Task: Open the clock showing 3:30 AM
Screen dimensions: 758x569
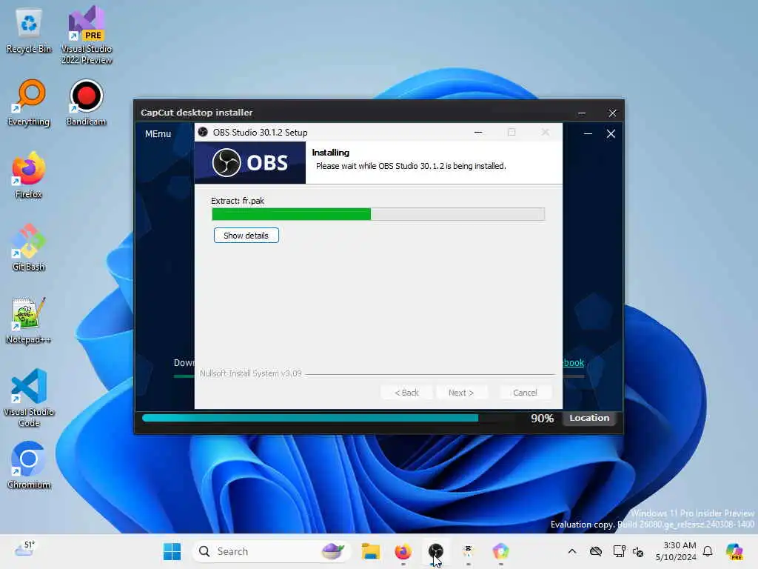Action: [676, 551]
